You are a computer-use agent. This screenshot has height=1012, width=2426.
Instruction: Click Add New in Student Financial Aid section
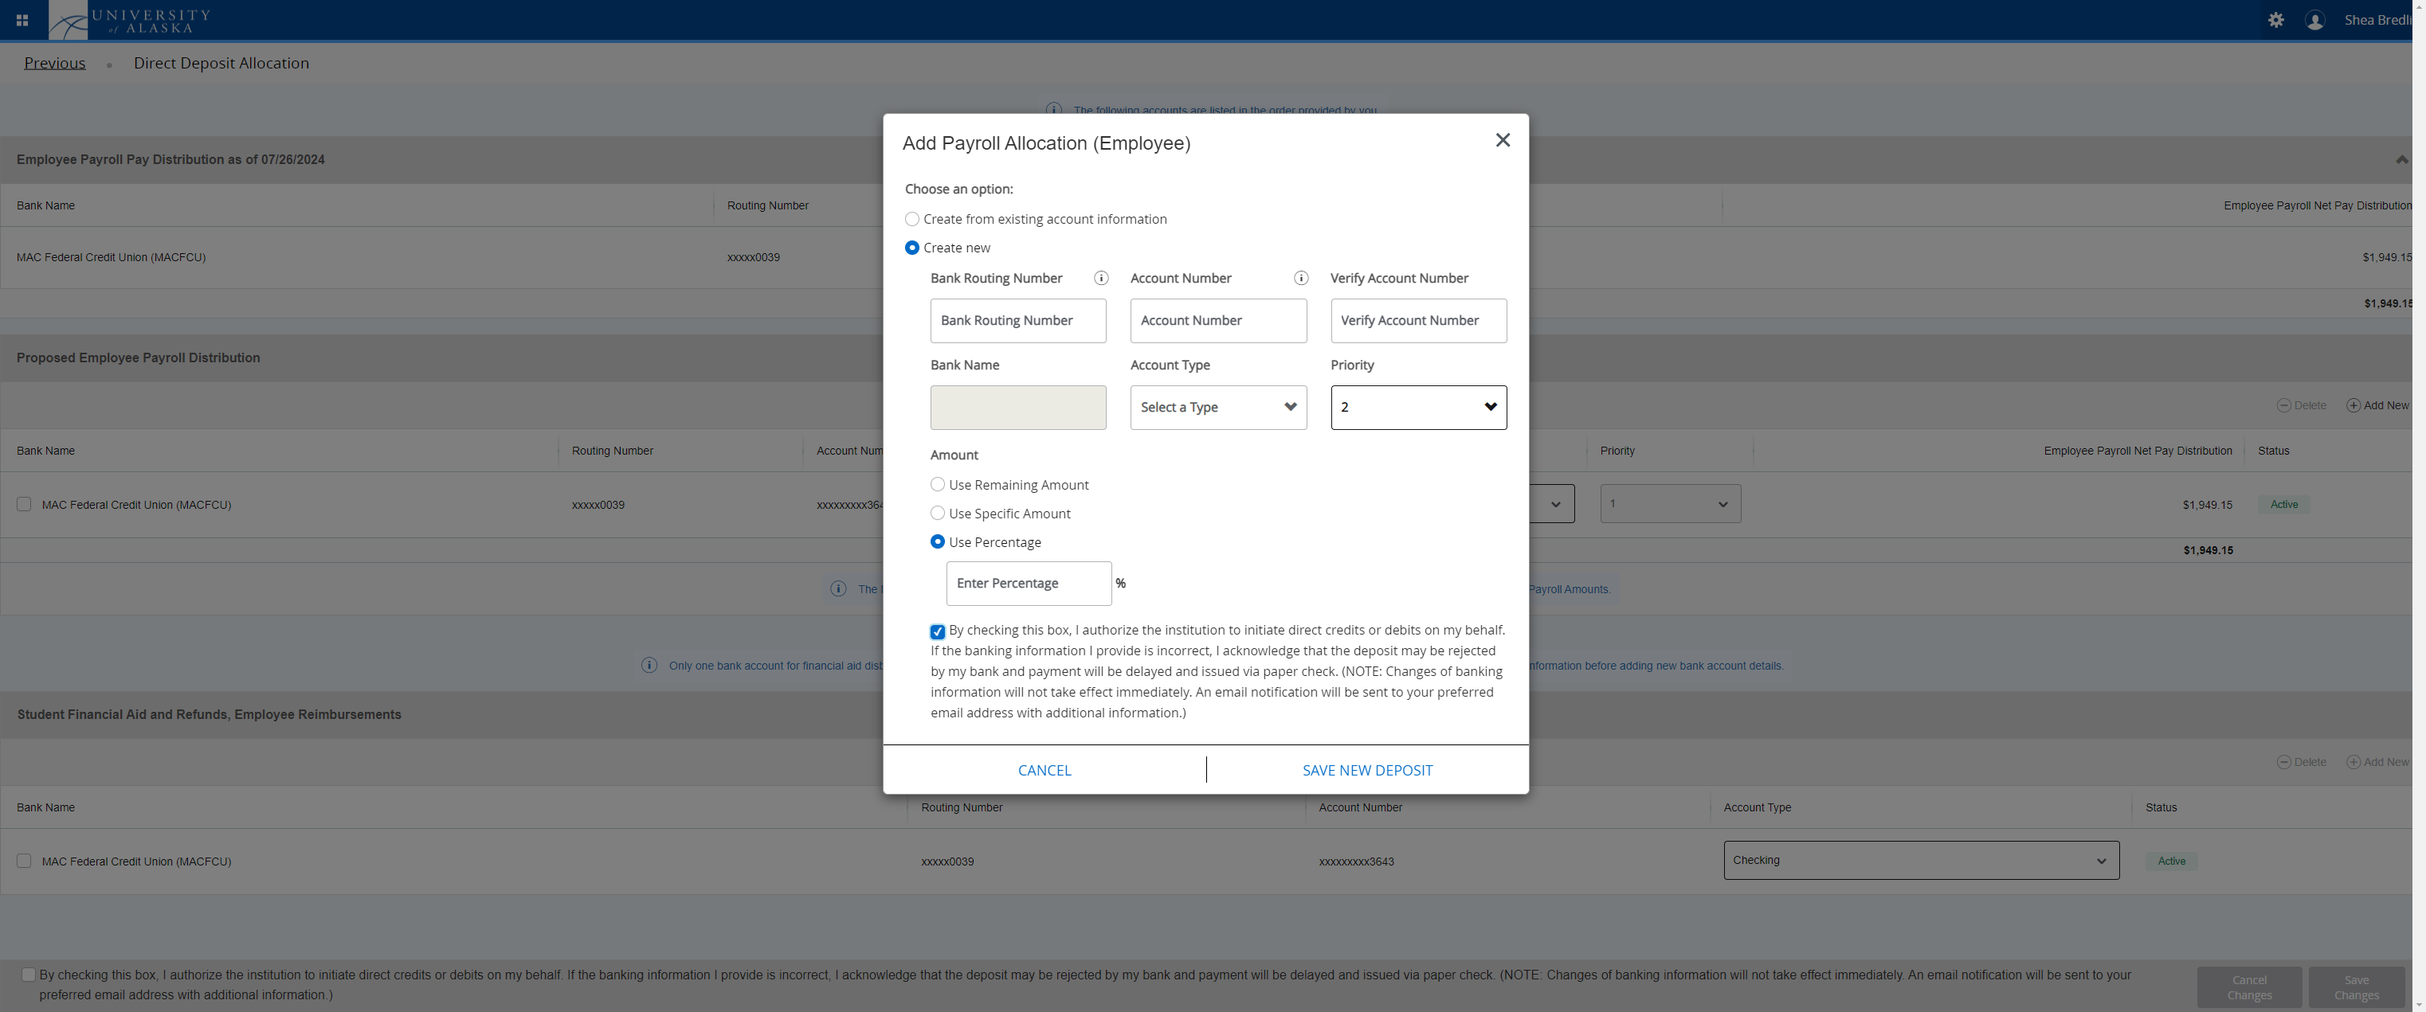point(2377,763)
